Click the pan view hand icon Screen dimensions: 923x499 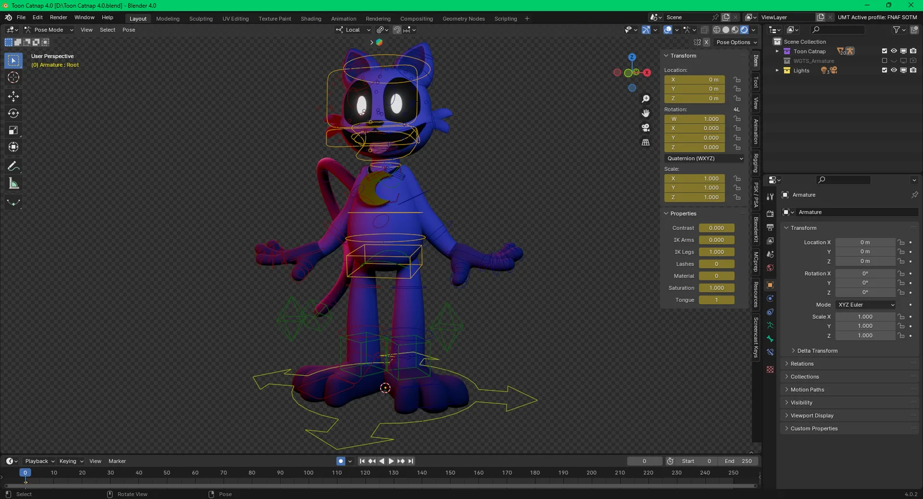tap(646, 114)
